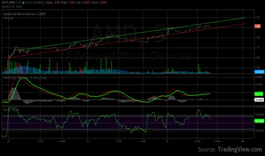Screen dimensions: 265x156
Task: Select the red lower trend line
Action: [x=127, y=41]
